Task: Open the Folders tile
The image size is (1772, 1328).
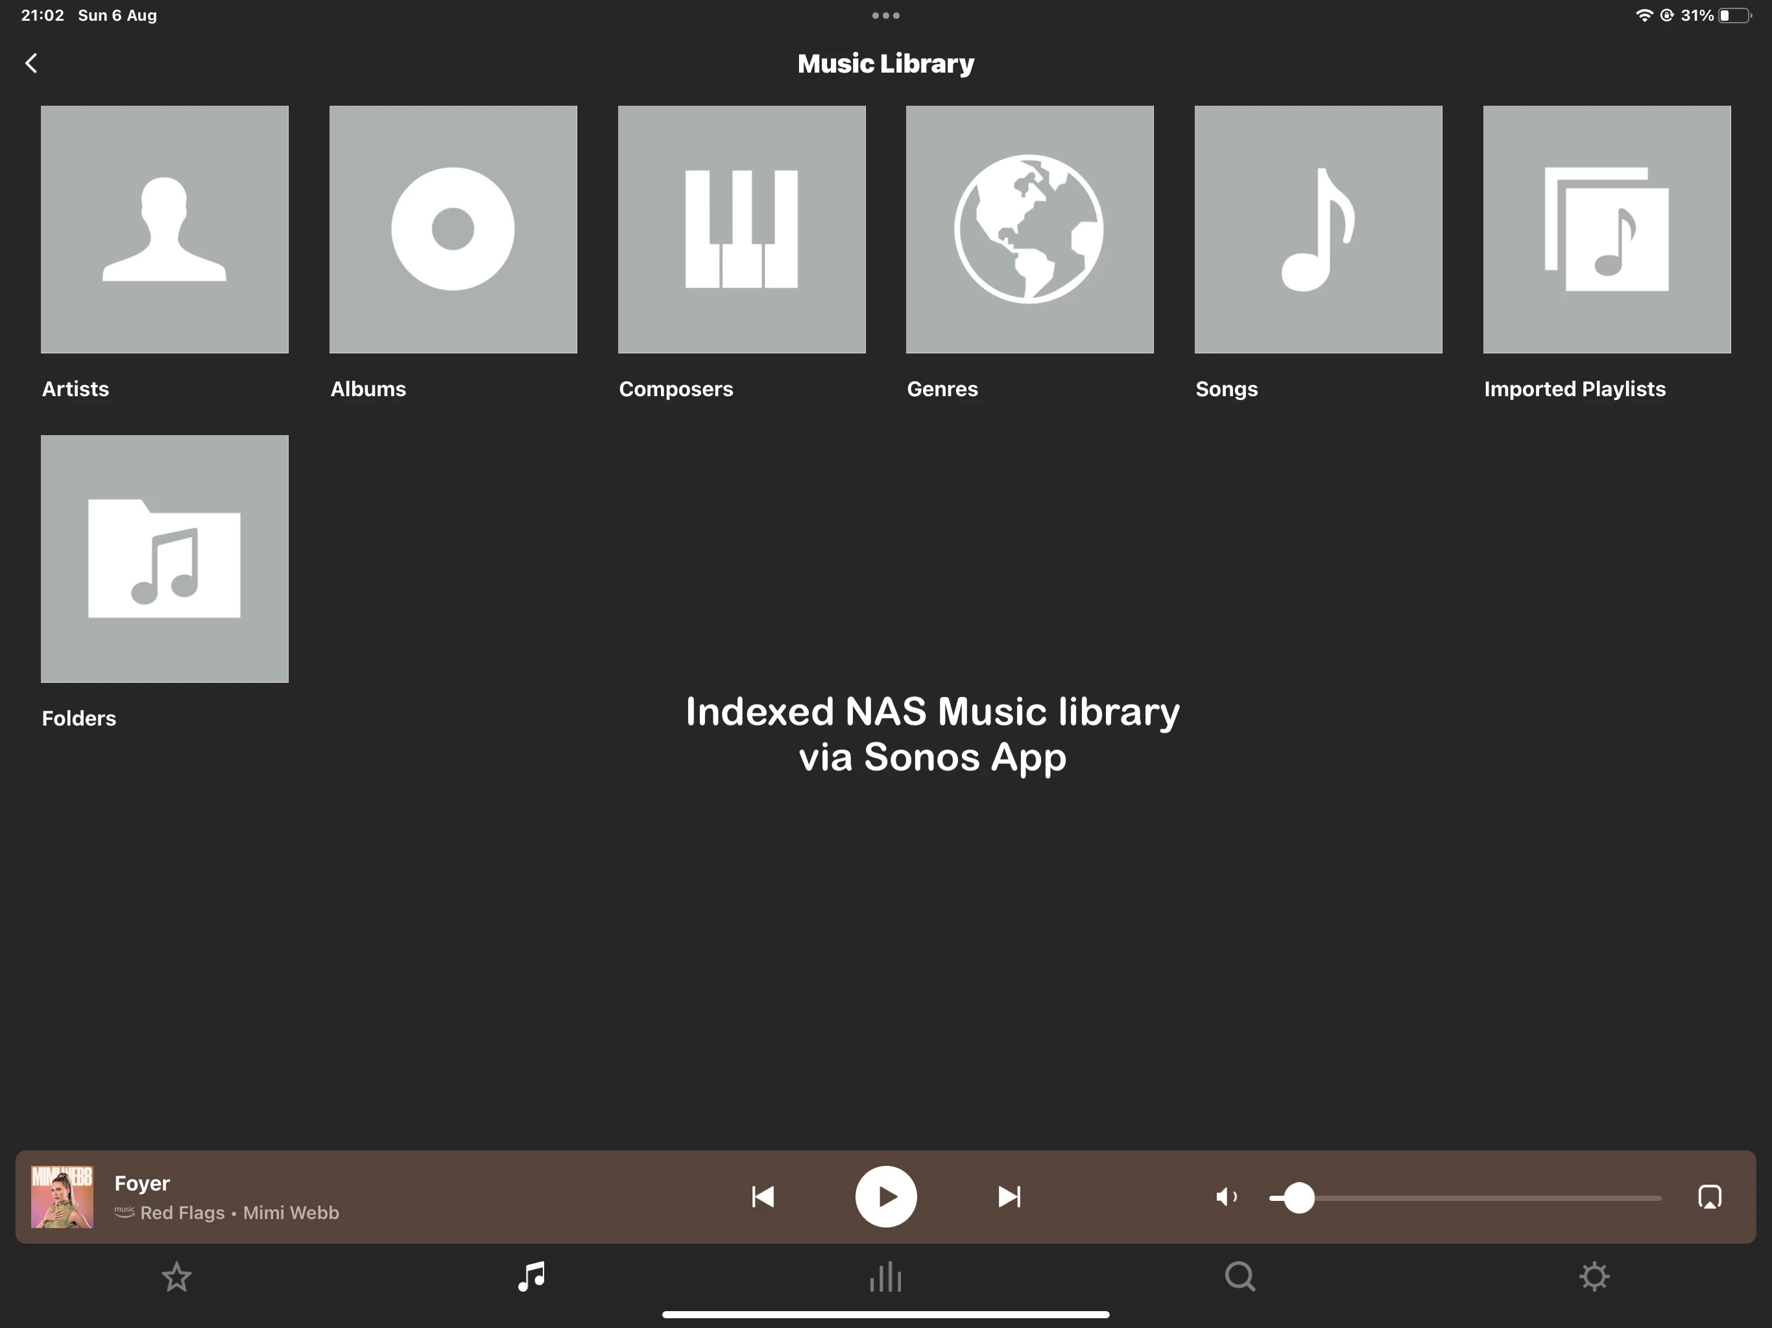Action: pos(164,558)
